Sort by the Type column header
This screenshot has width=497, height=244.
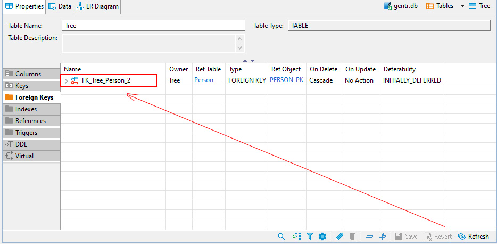pos(246,69)
